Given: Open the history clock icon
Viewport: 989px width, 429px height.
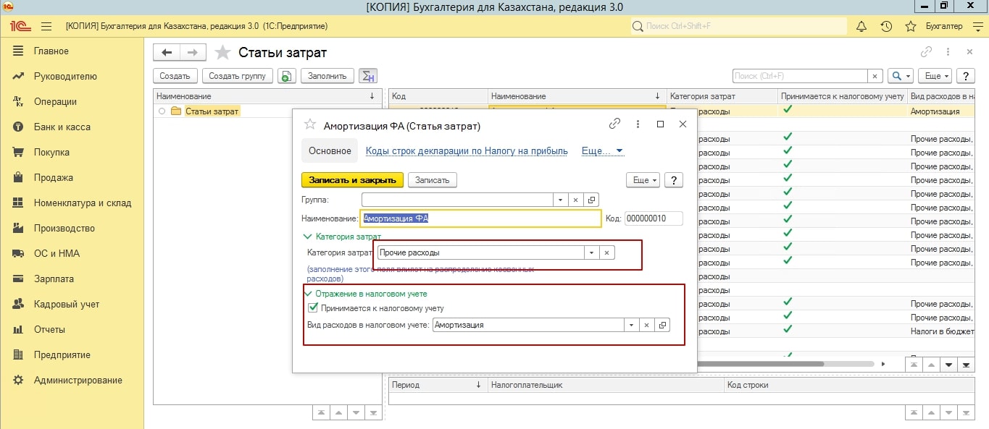Looking at the screenshot, I should [886, 26].
